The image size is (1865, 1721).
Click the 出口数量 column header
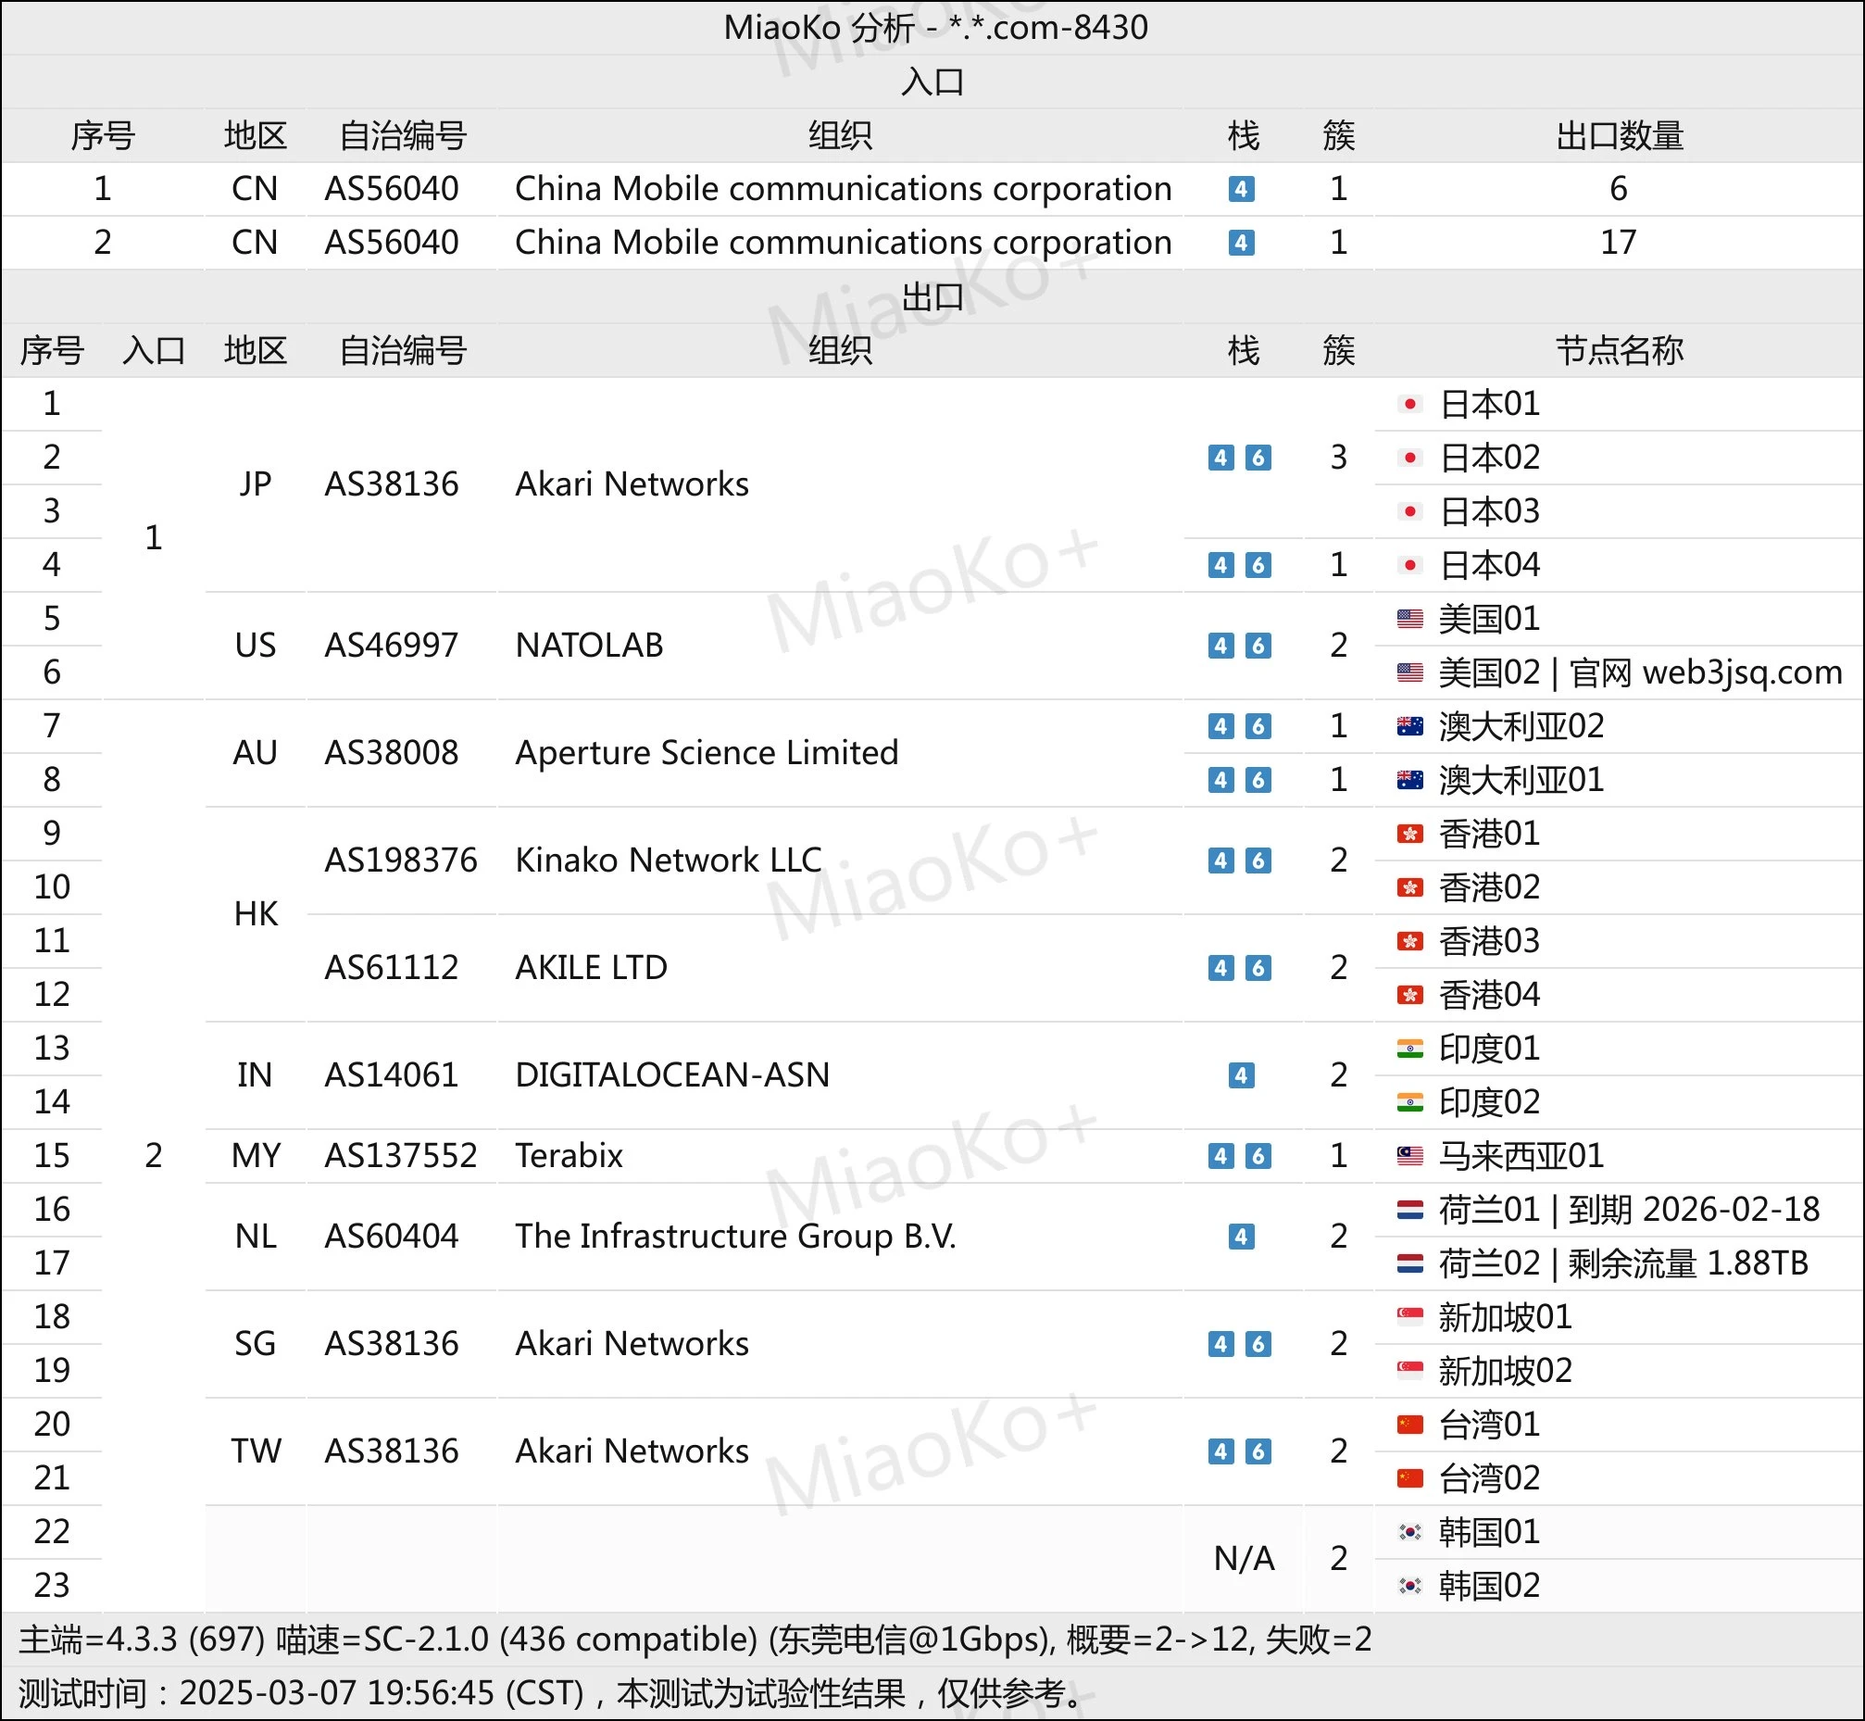click(x=1619, y=136)
